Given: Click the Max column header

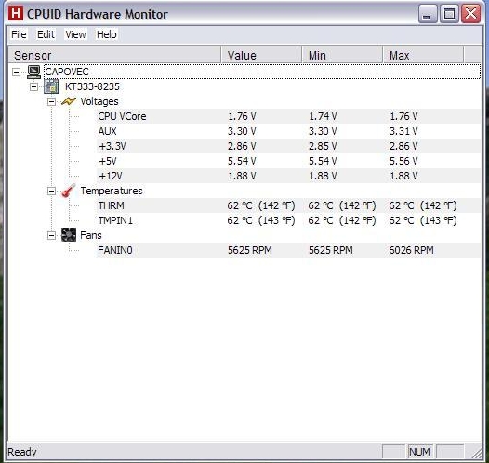Looking at the screenshot, I should click(x=423, y=55).
